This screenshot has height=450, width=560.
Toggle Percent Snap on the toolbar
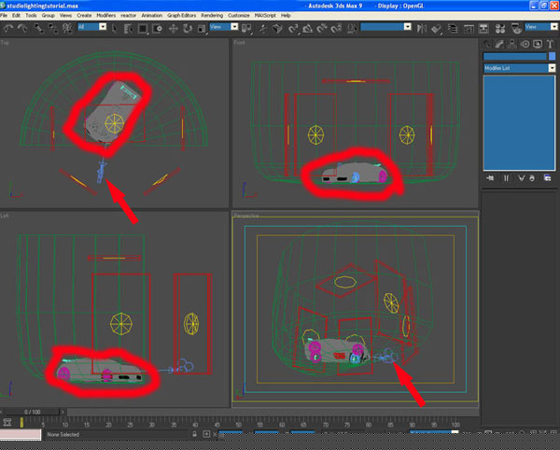click(x=322, y=28)
